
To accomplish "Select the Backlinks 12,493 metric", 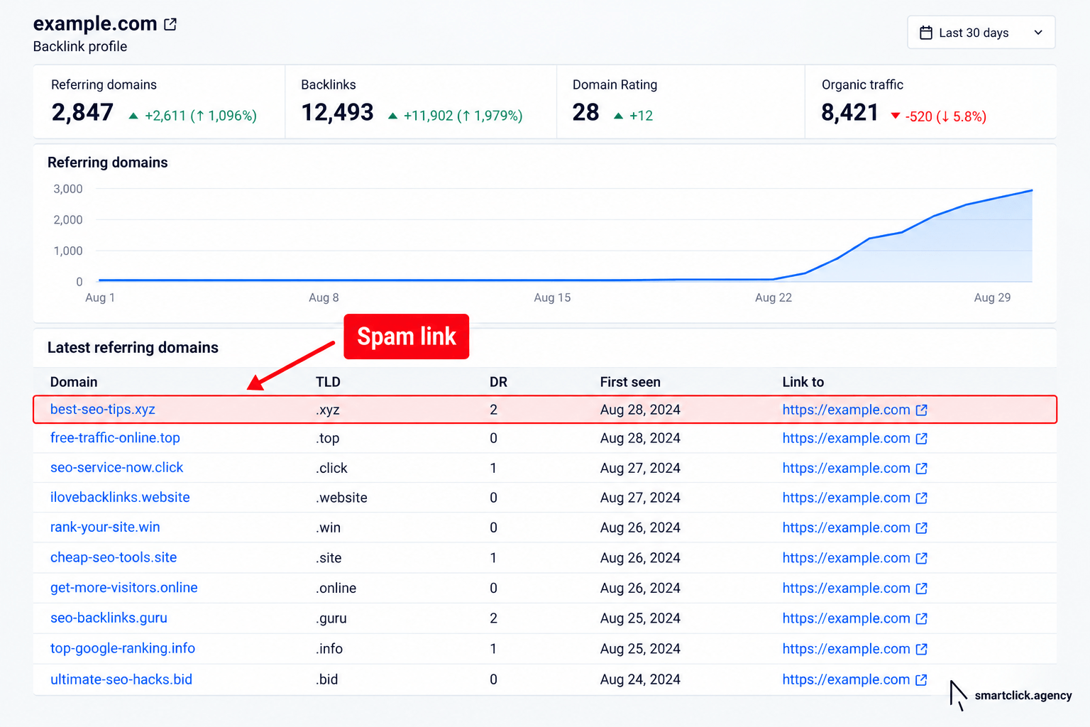I will (421, 102).
